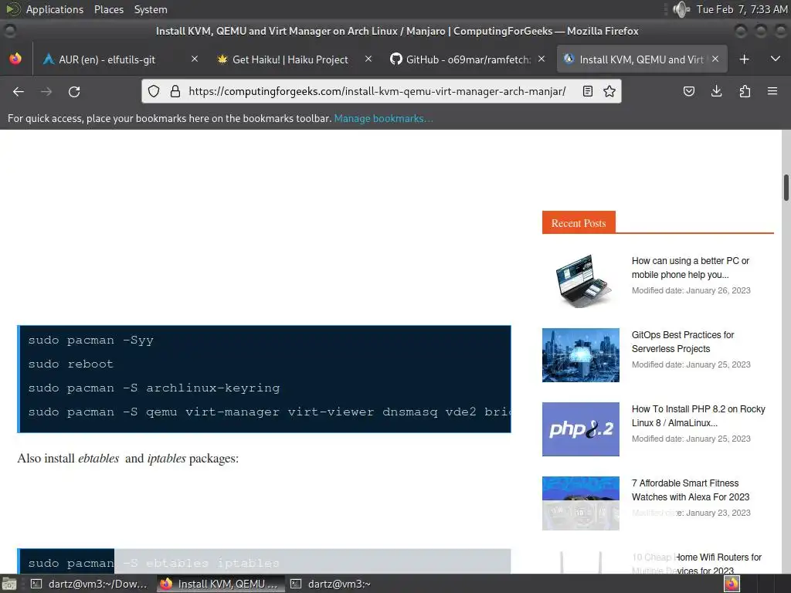The image size is (791, 593).
Task: Click the MATE menu logo icon in top panel
Action: 12,9
